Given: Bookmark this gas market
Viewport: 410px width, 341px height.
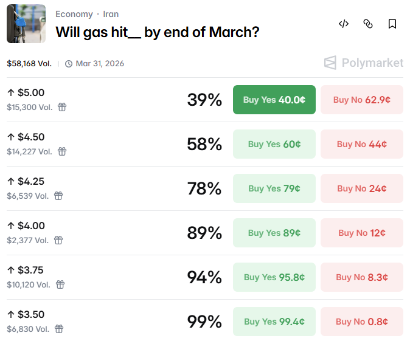Looking at the screenshot, I should (x=392, y=24).
